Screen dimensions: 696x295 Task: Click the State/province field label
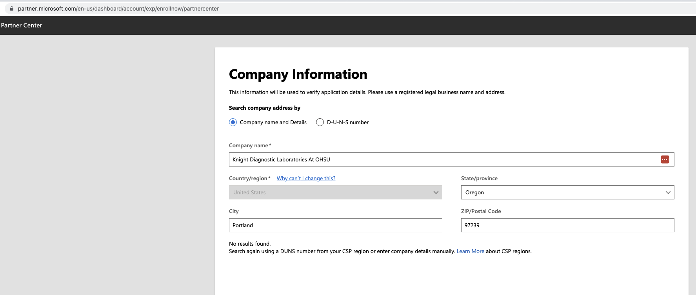[x=479, y=178]
